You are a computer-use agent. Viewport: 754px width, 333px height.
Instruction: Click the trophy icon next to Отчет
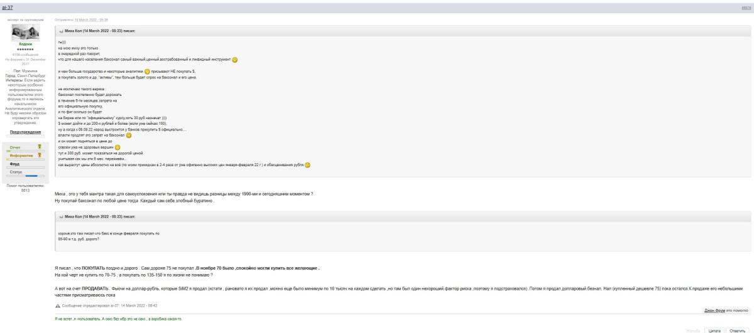tap(40, 147)
